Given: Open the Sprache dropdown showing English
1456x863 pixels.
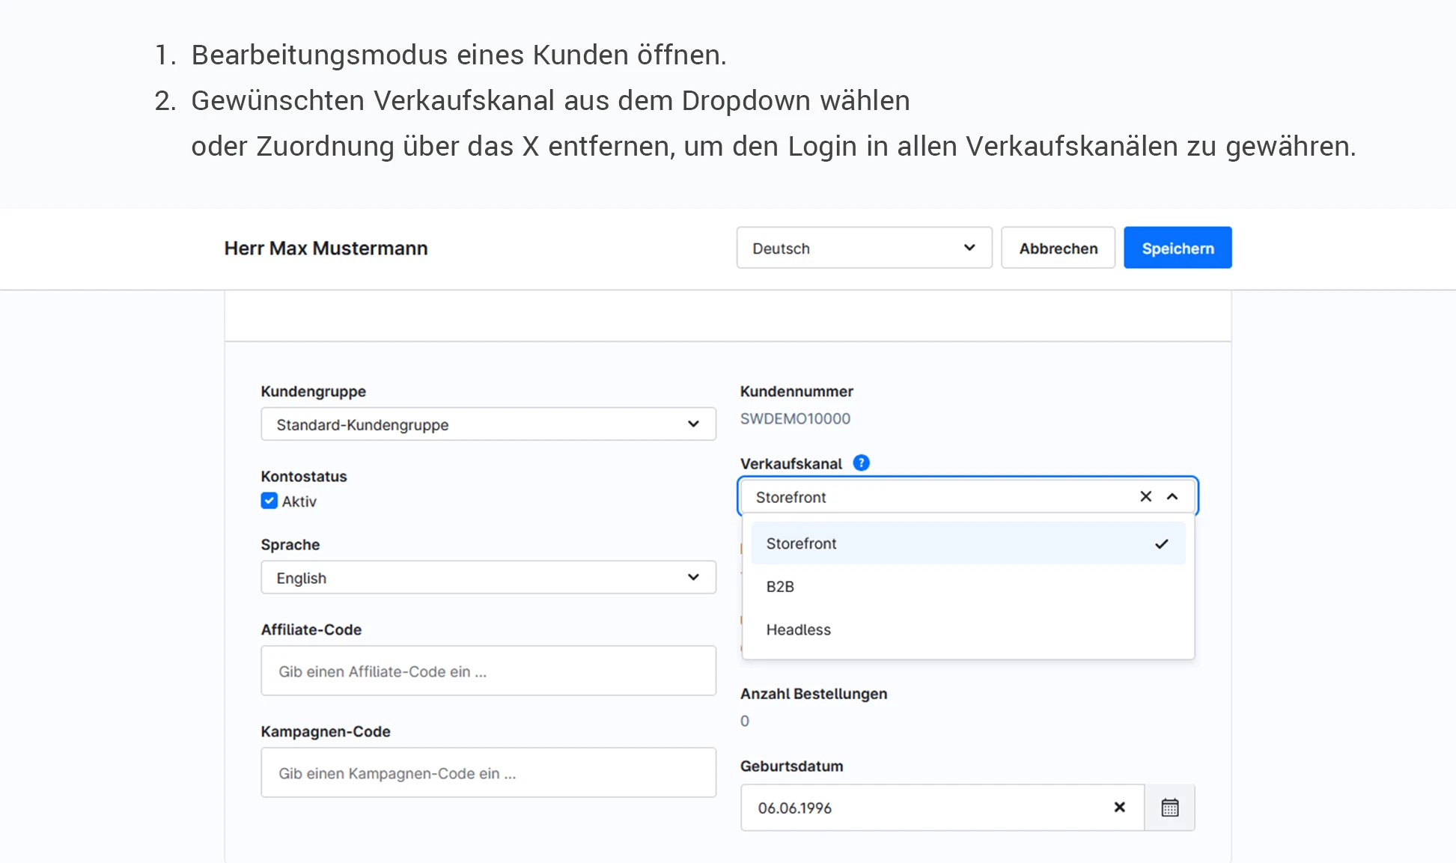Looking at the screenshot, I should [488, 578].
